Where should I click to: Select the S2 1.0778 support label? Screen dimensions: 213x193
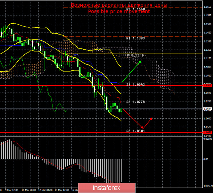pos(135,102)
